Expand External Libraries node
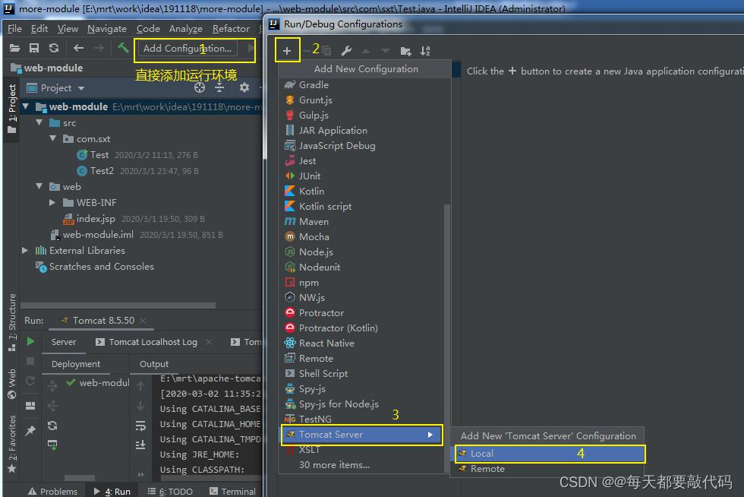Image resolution: width=744 pixels, height=497 pixels. point(25,251)
